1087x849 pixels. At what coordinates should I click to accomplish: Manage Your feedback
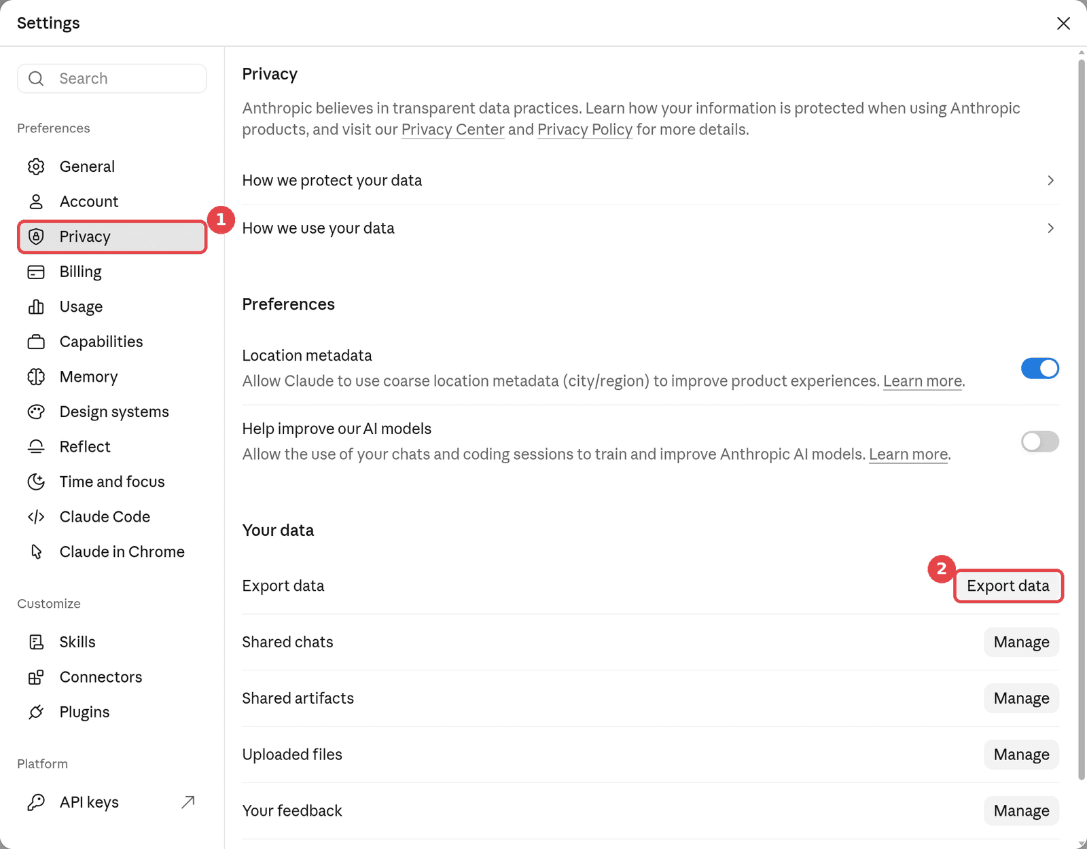click(x=1022, y=811)
